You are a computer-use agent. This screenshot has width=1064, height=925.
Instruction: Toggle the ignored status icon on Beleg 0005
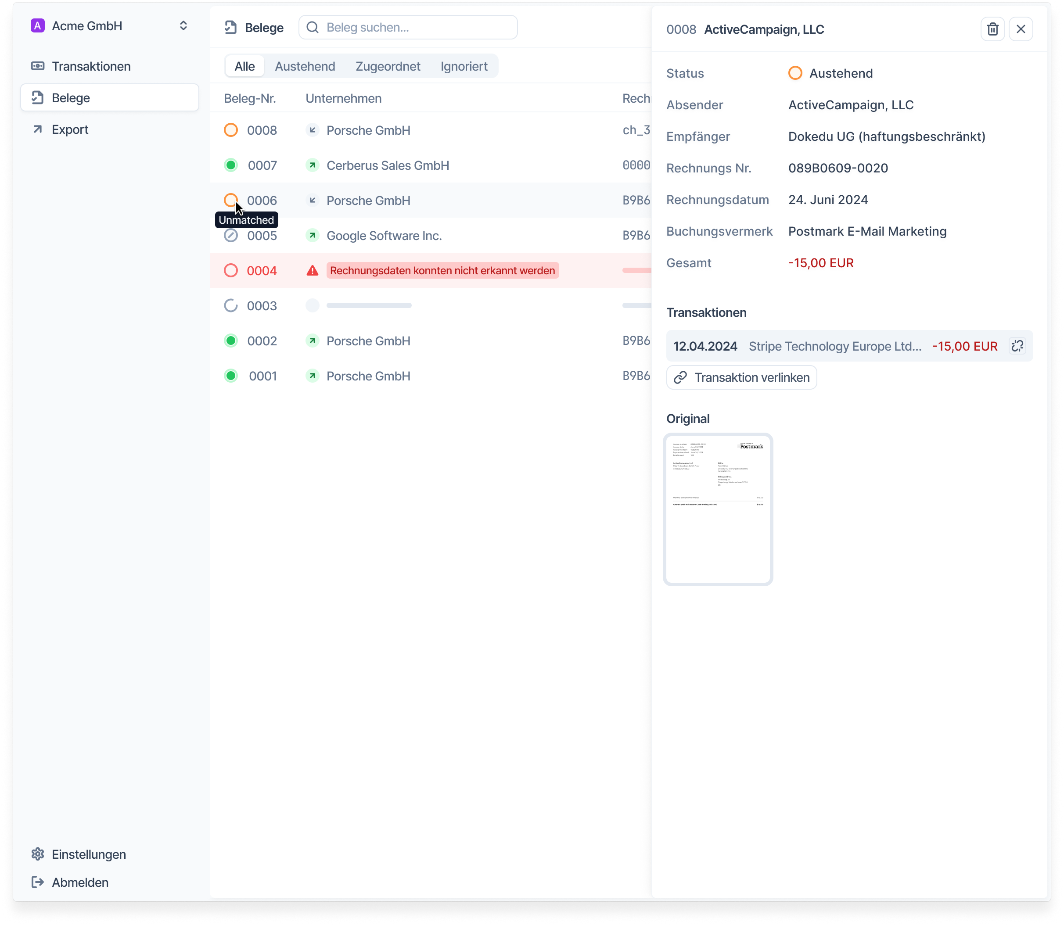click(231, 235)
